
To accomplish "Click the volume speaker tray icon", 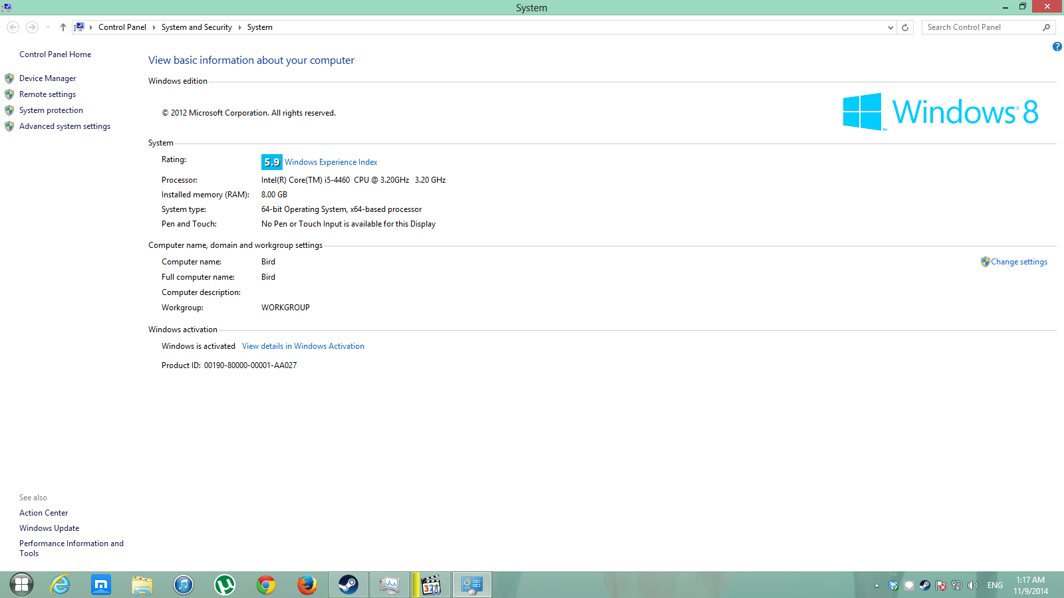I will (x=973, y=585).
